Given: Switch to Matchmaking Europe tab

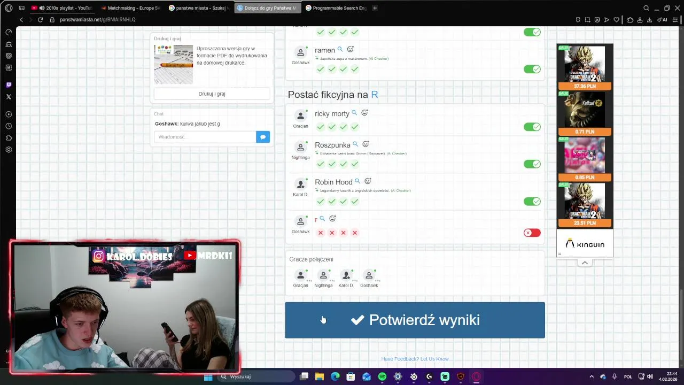Looking at the screenshot, I should (130, 8).
